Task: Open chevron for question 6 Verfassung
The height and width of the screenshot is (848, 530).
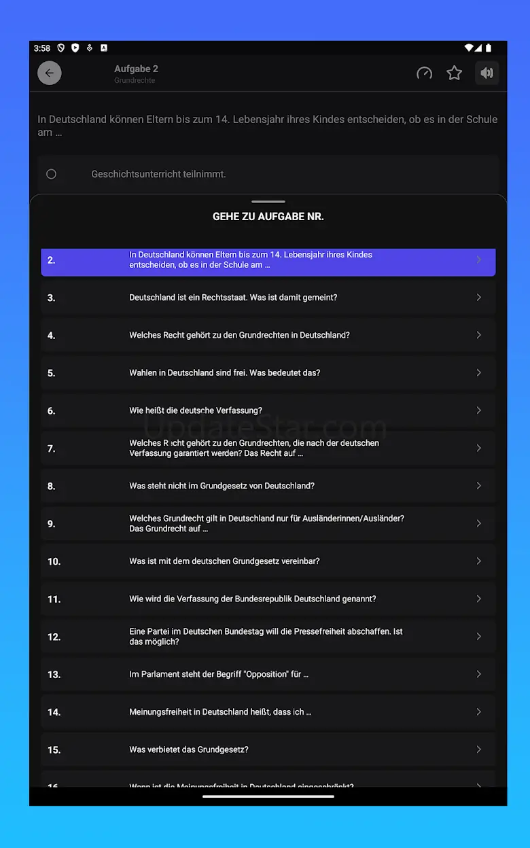Action: 479,410
